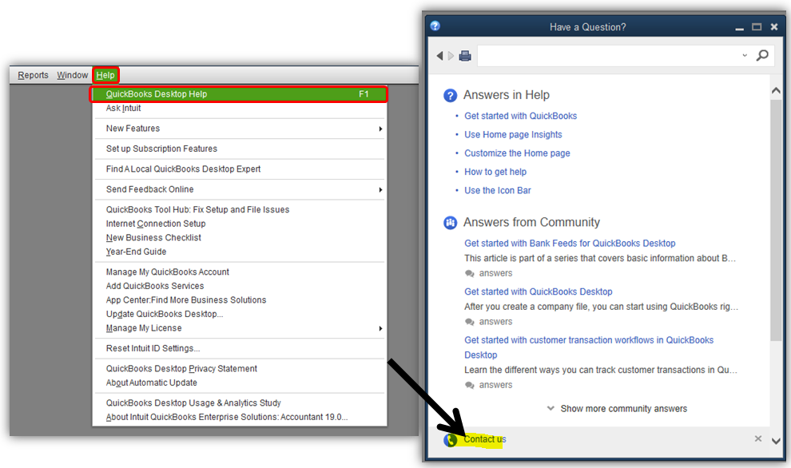Open Get started with QuickBooks Desktop article
Image resolution: width=791 pixels, height=468 pixels.
point(539,292)
